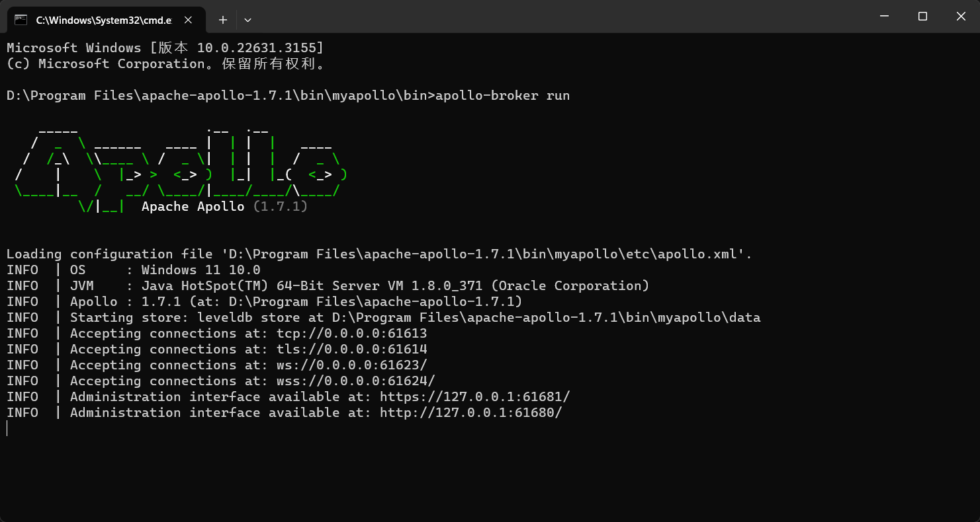Open a new terminal tab with plus
Viewport: 980px width, 522px height.
[223, 20]
